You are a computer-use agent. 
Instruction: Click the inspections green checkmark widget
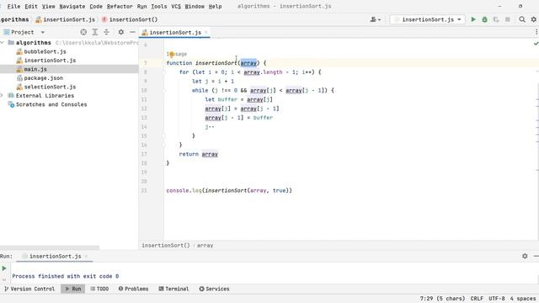pyautogui.click(x=536, y=44)
